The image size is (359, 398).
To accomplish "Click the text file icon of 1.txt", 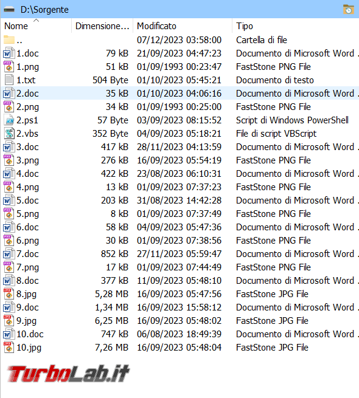I will click(9, 80).
